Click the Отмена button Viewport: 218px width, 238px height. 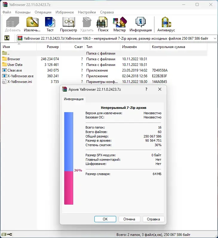[x=129, y=219]
